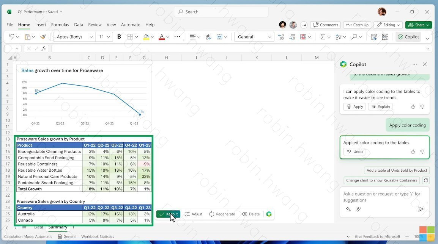Click the Copilot prompt text field
Image resolution: width=438 pixels, height=244 pixels.
click(x=384, y=197)
